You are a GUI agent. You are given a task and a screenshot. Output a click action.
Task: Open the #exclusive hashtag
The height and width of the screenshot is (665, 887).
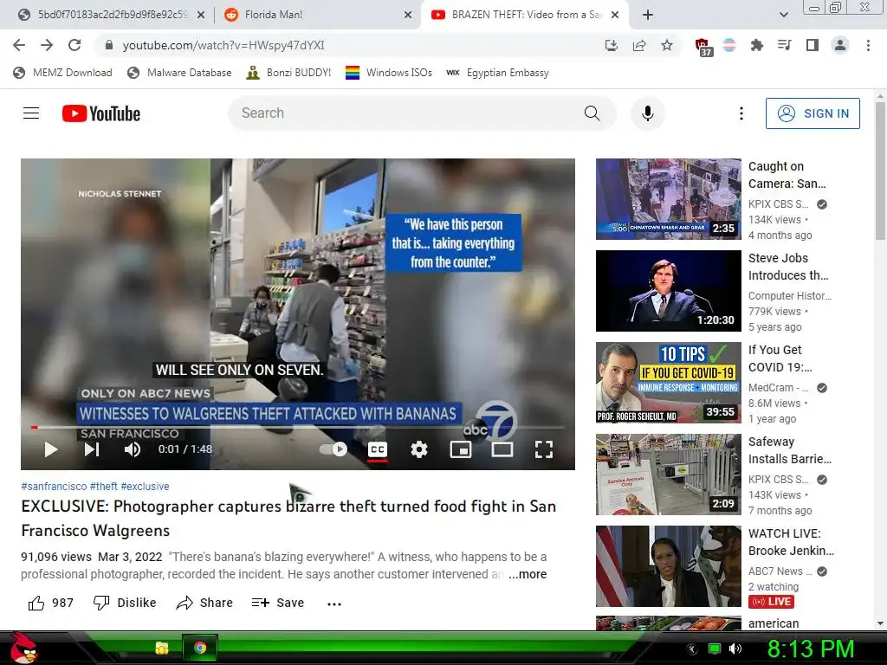[x=145, y=487]
